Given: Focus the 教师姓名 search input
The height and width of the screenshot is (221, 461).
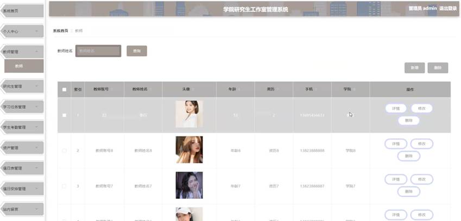Looking at the screenshot, I should click(98, 51).
